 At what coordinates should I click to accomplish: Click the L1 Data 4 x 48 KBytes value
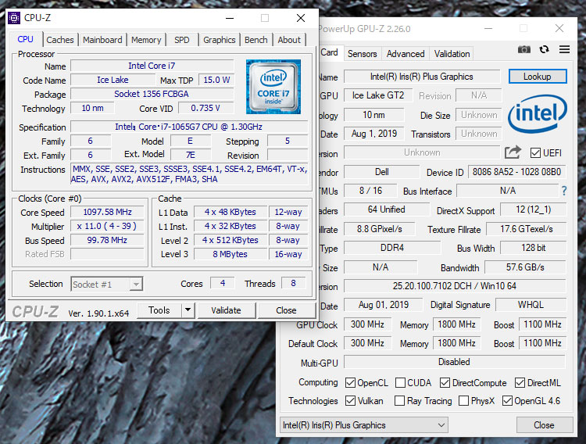[x=230, y=212]
